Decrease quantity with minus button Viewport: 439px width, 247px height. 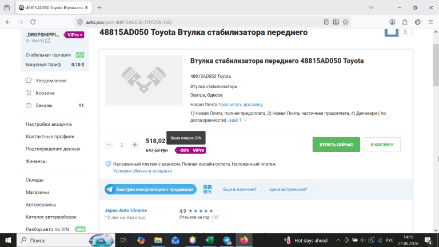click(109, 145)
